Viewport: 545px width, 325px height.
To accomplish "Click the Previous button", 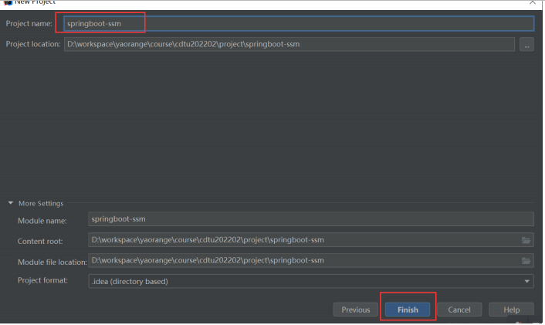I will (356, 310).
